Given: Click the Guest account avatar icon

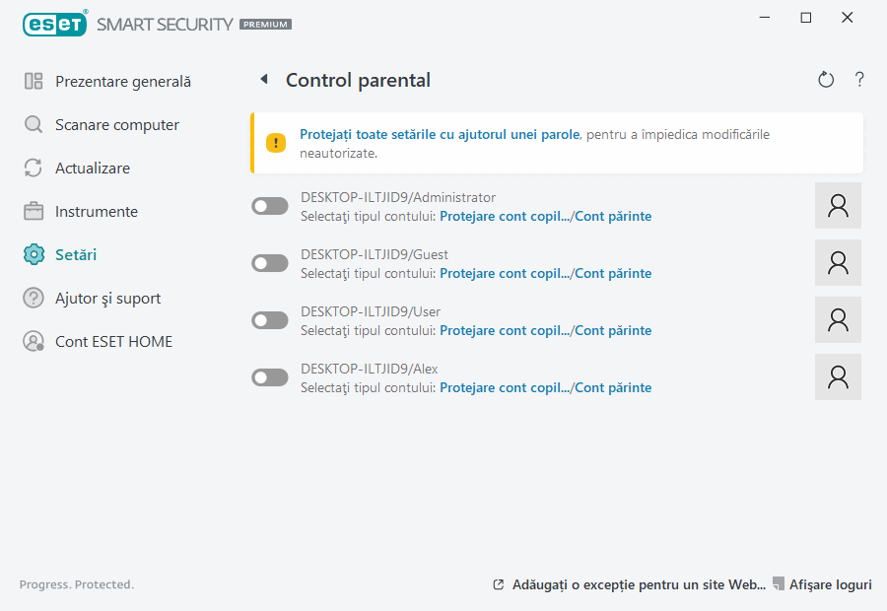Looking at the screenshot, I should tap(838, 262).
